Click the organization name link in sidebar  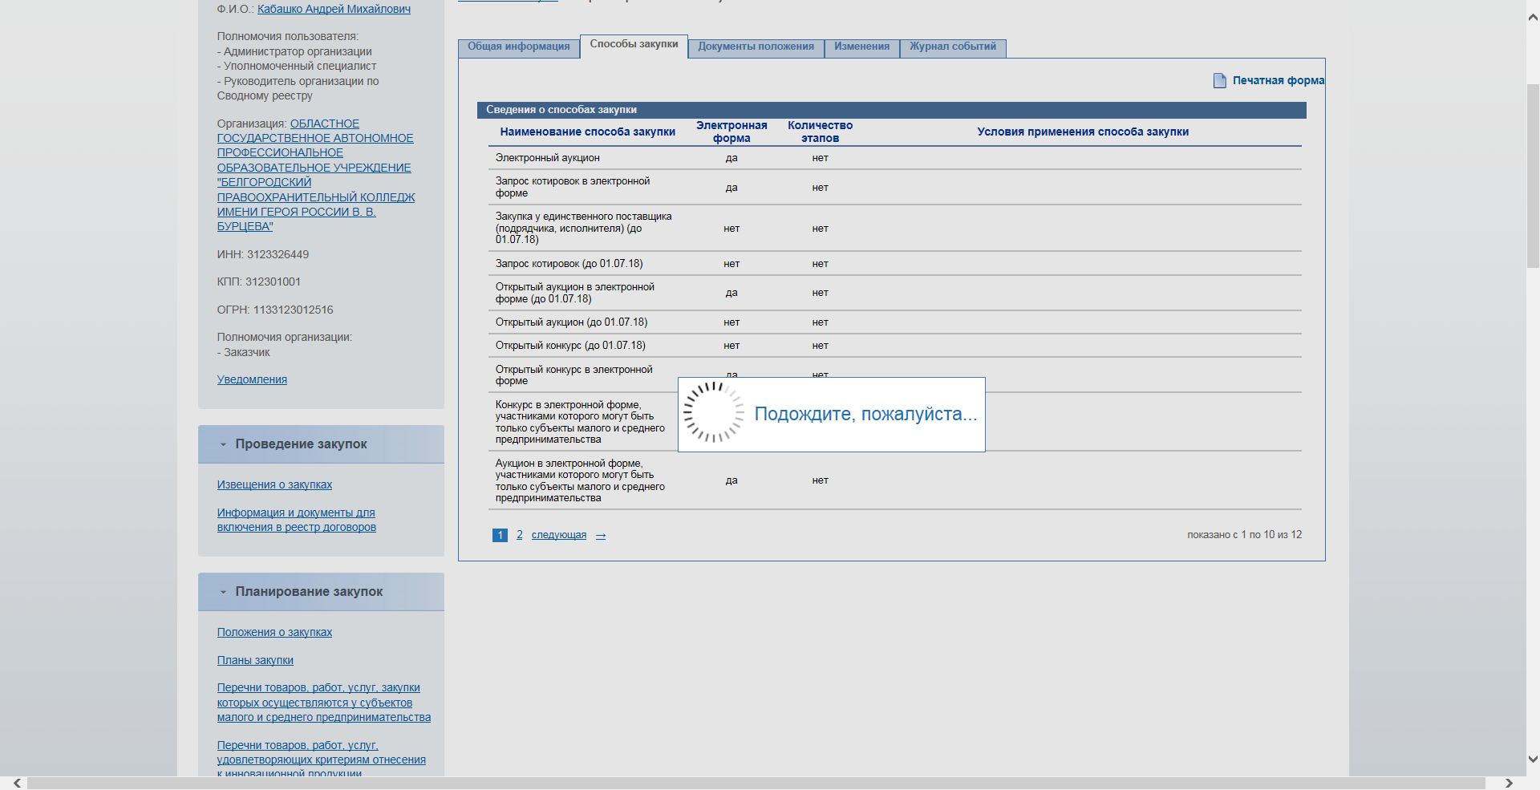315,175
